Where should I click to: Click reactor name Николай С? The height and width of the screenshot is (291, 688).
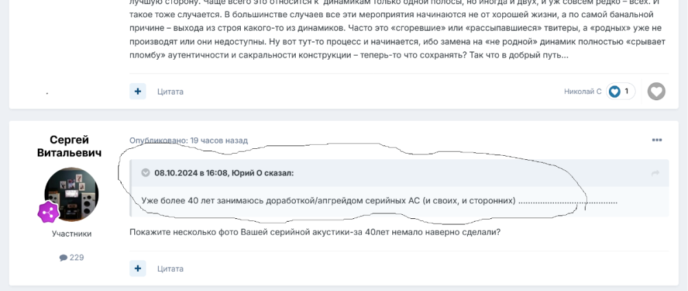point(582,91)
